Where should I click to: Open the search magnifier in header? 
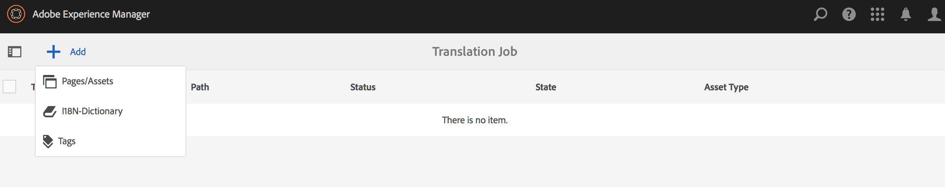(x=820, y=15)
